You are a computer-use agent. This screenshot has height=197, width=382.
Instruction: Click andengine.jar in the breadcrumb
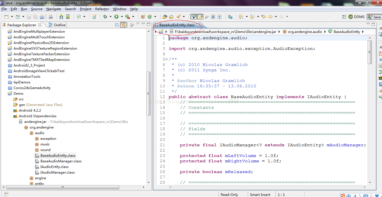pyautogui.click(x=223, y=32)
